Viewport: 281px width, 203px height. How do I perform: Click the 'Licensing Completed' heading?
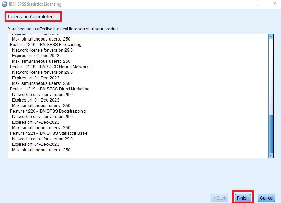pos(31,17)
